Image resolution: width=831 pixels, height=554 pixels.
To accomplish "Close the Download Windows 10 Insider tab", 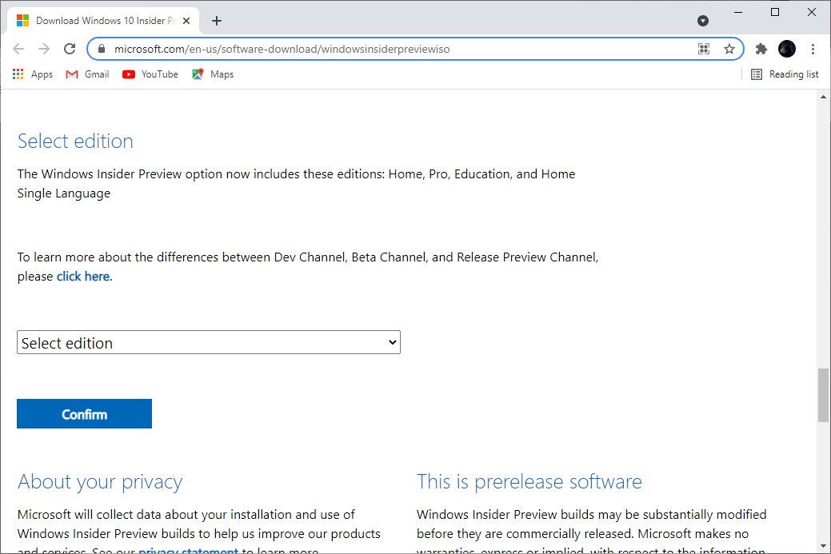I will pyautogui.click(x=186, y=21).
